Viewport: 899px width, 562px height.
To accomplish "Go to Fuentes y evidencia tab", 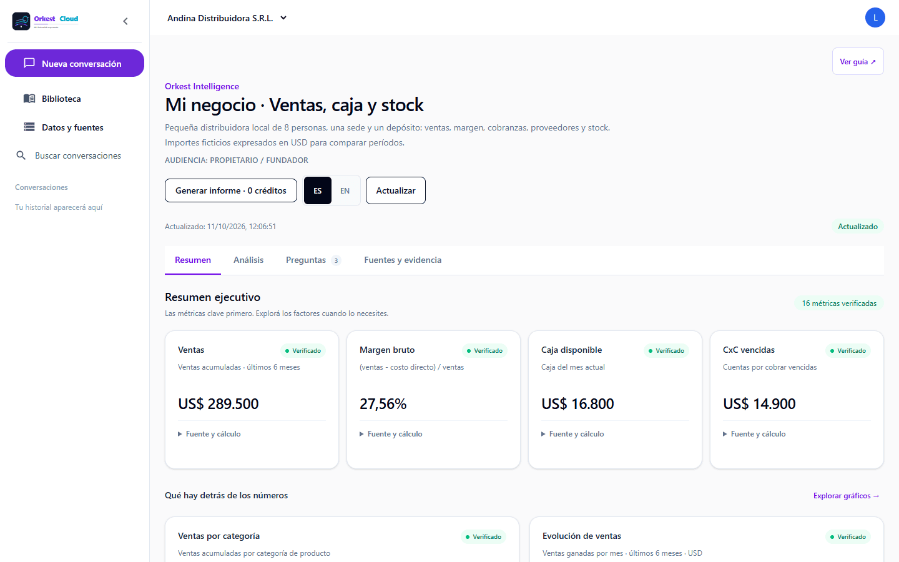I will (x=403, y=260).
